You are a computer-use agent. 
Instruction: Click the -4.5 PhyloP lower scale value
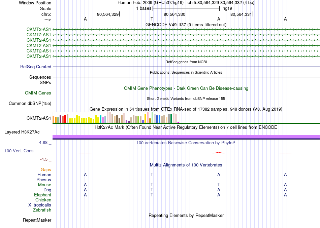[44, 159]
